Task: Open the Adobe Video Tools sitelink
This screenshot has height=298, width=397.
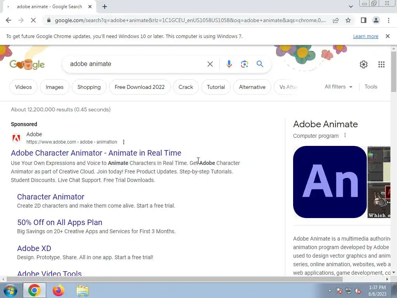Action: click(49, 273)
